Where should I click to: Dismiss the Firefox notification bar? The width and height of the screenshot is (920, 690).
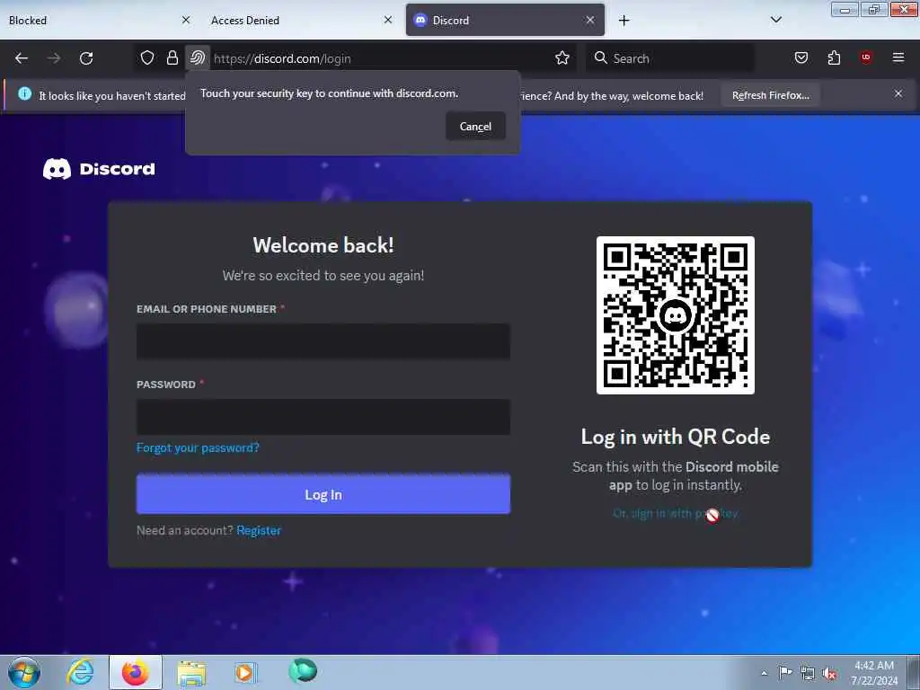[x=898, y=93]
